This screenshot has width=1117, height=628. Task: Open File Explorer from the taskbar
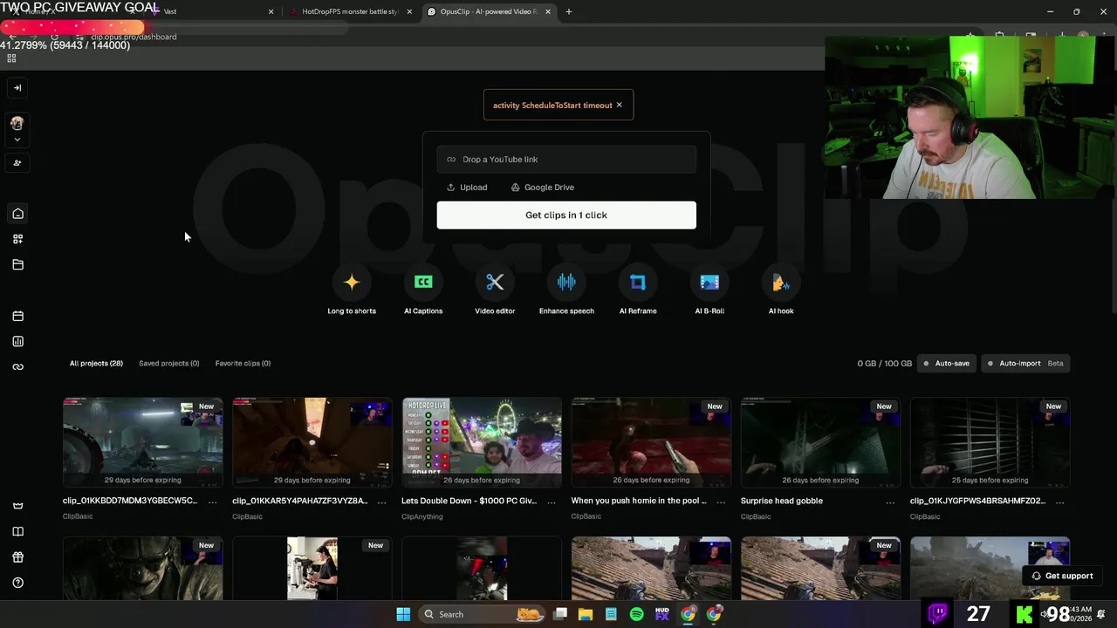(586, 614)
